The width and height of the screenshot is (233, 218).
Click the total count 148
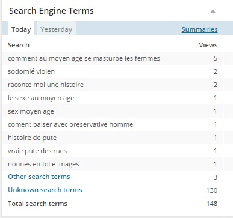pyautogui.click(x=212, y=204)
